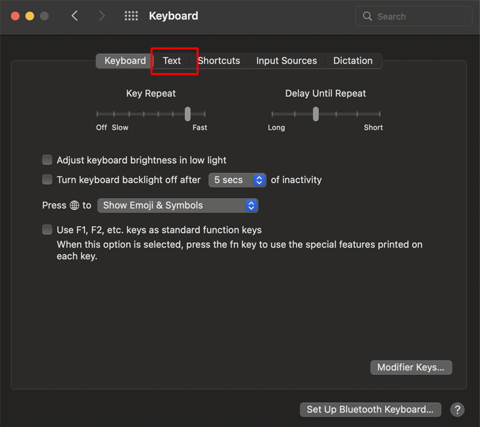Click Set Up Bluetooth Keyboard button
The width and height of the screenshot is (480, 427).
pyautogui.click(x=370, y=409)
